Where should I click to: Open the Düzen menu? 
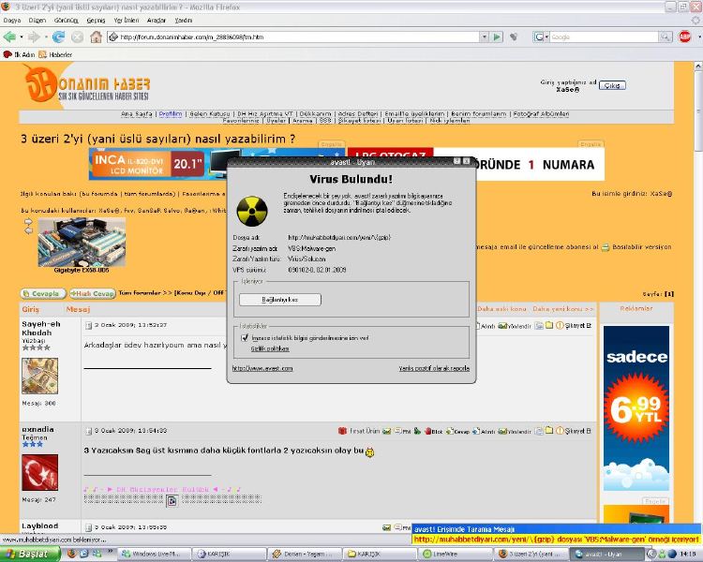pyautogui.click(x=37, y=21)
